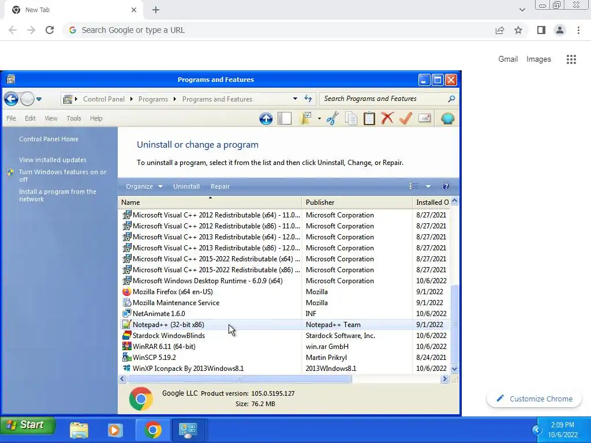
Task: Click the blue help question mark icon
Action: click(446, 186)
